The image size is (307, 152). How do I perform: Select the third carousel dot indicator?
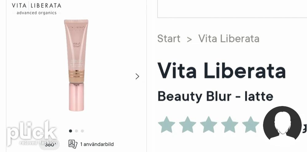pyautogui.click(x=82, y=131)
